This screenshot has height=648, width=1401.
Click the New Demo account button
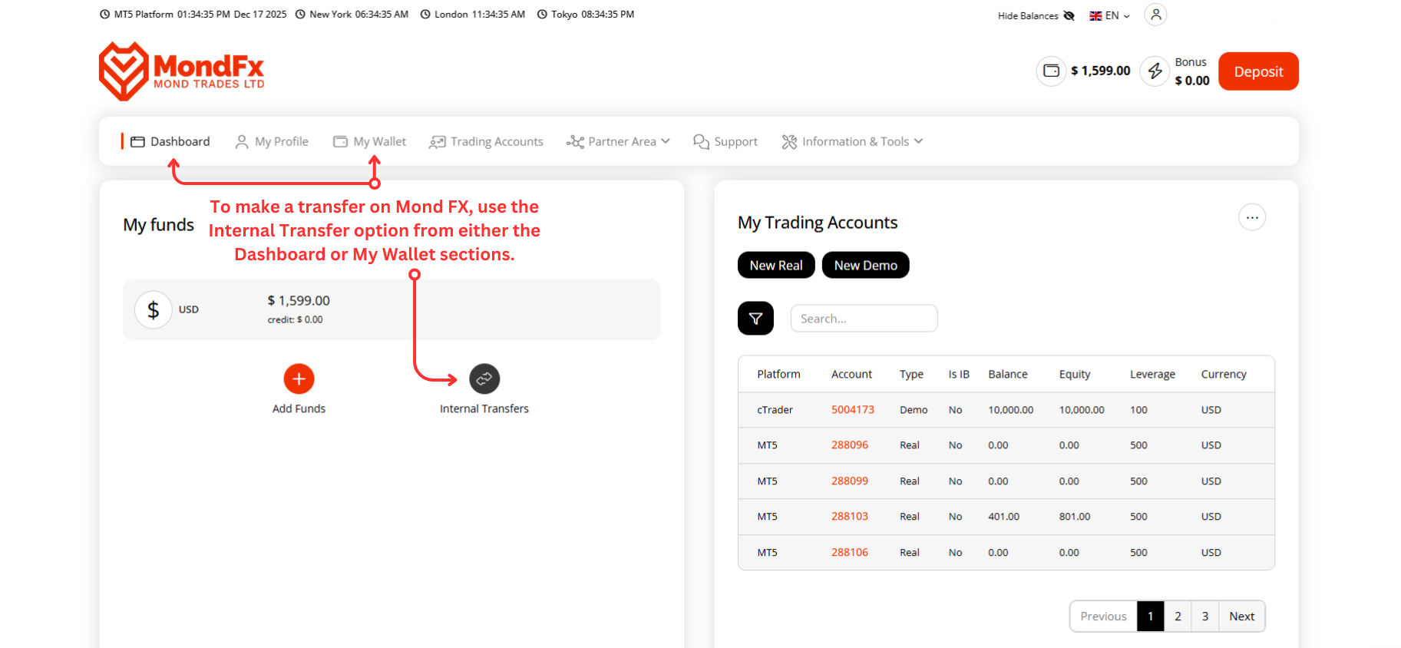(865, 265)
